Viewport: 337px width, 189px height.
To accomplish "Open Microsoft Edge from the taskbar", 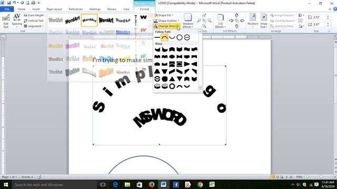I will [x=115, y=184].
